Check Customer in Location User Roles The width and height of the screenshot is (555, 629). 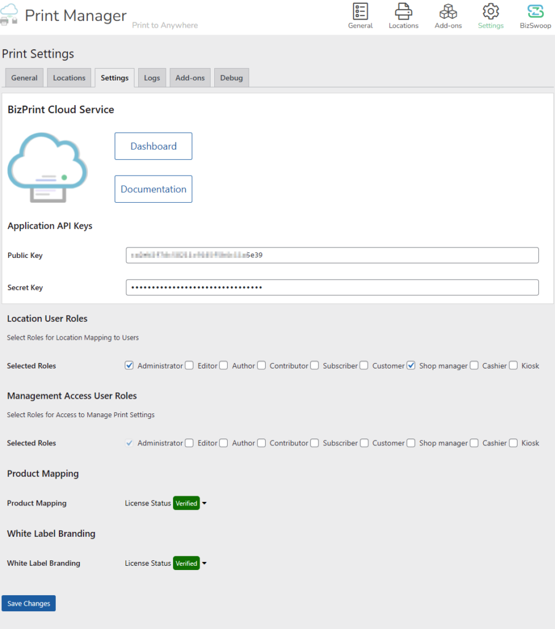coord(364,365)
